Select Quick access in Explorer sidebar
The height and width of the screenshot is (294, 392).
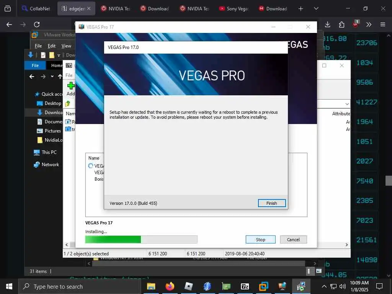(49, 94)
